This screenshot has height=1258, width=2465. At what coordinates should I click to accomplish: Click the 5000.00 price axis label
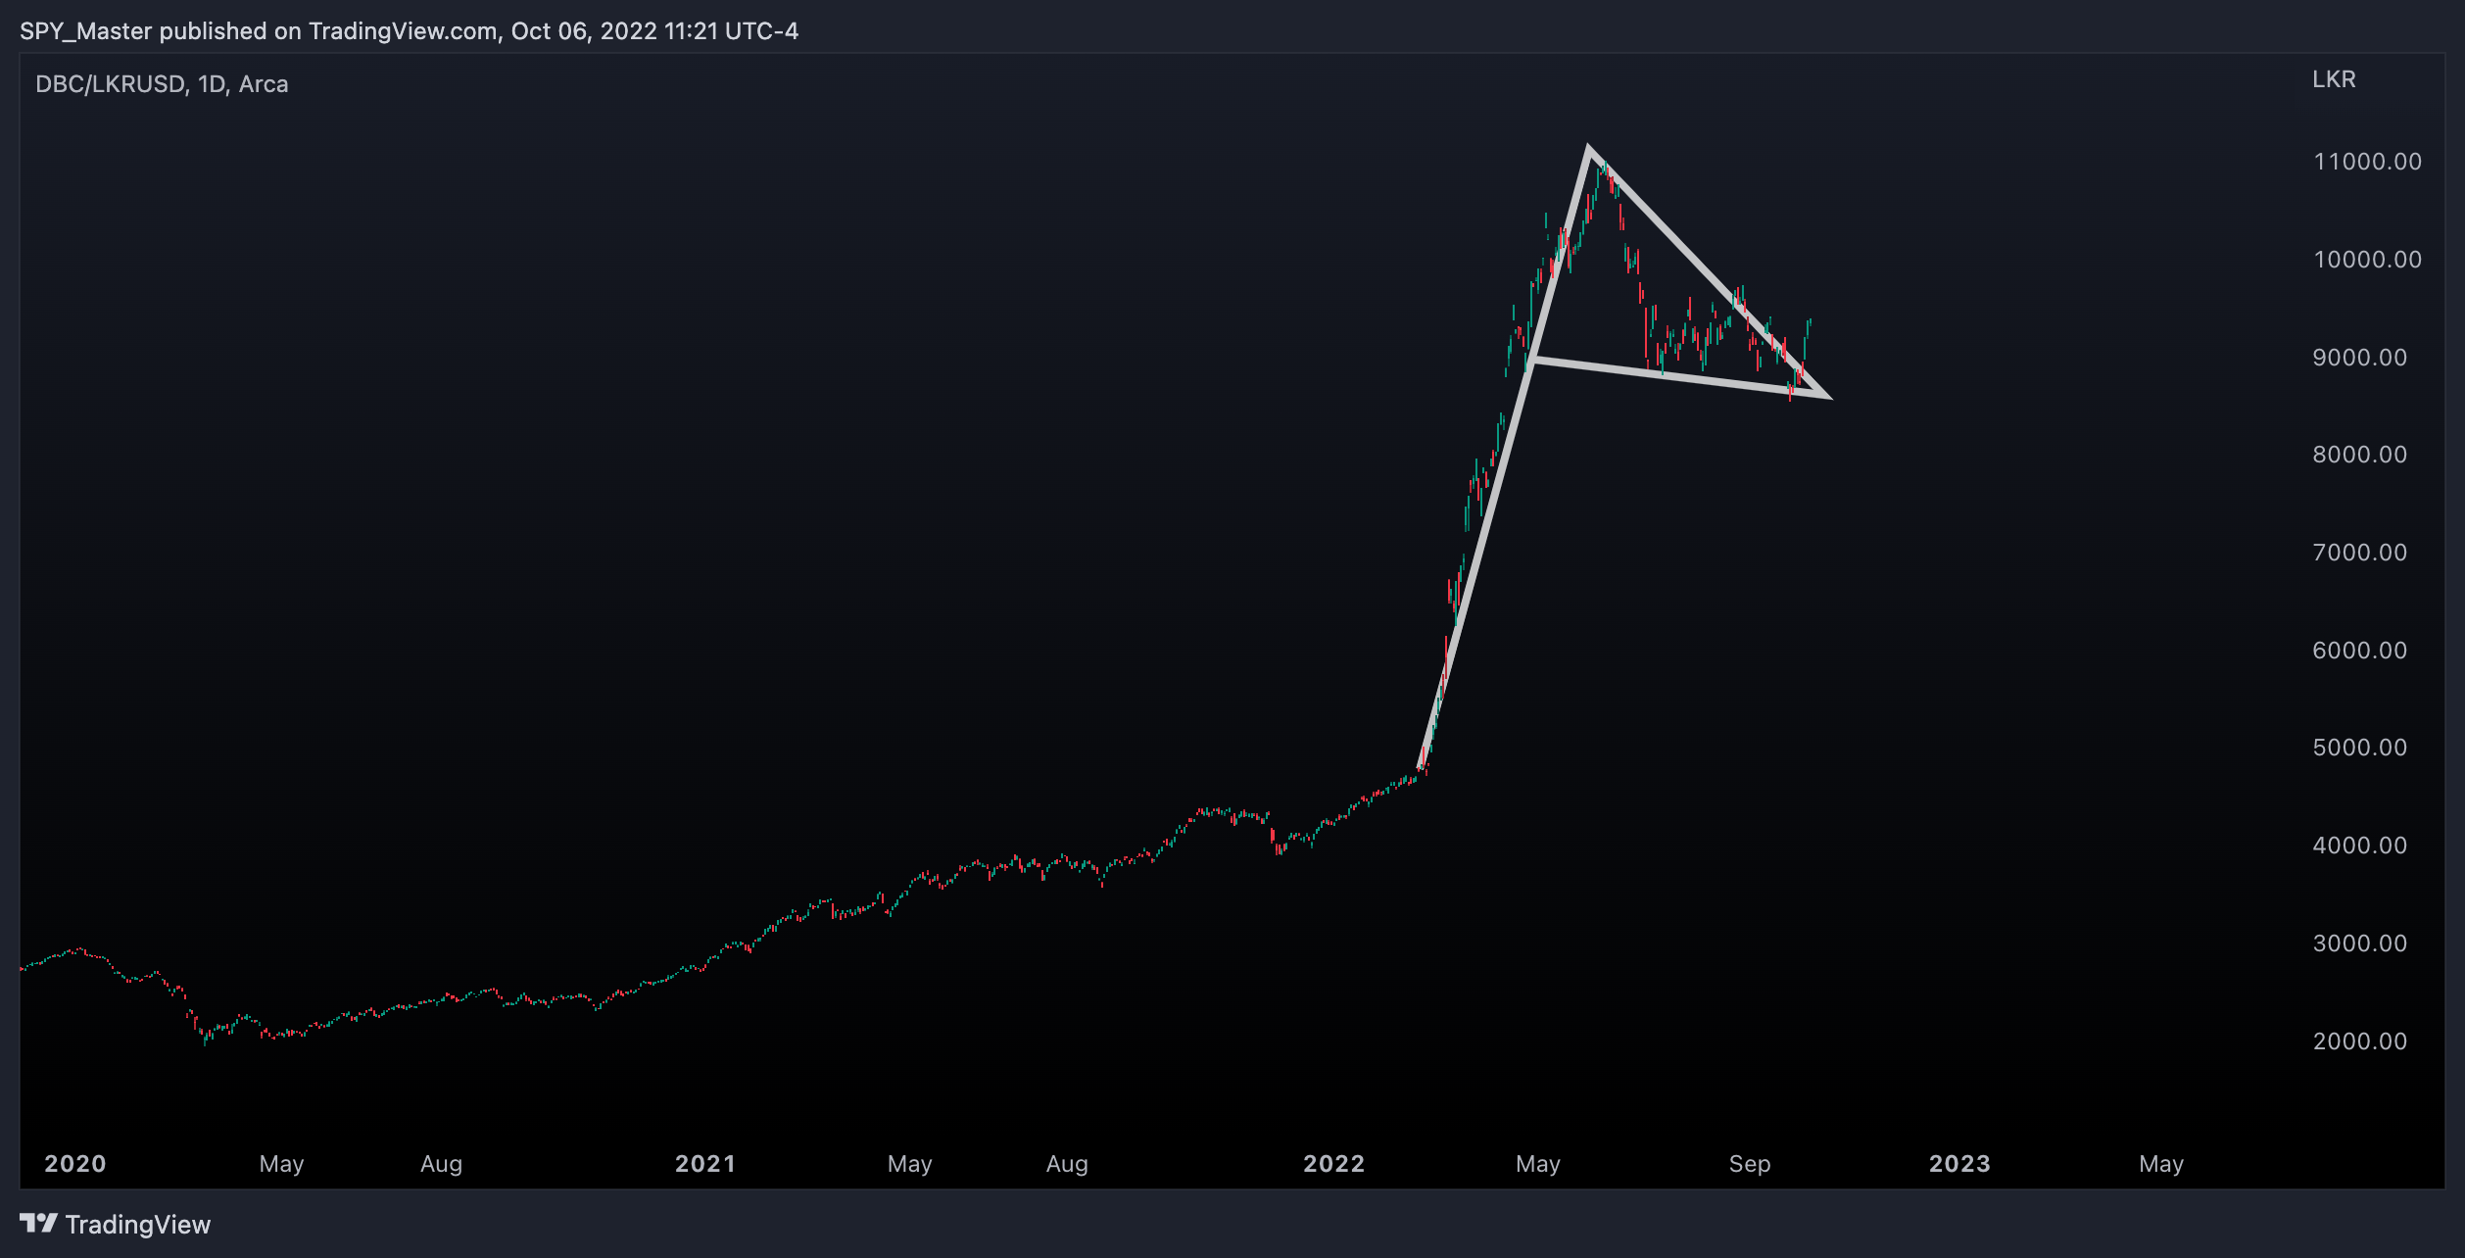point(2359,748)
